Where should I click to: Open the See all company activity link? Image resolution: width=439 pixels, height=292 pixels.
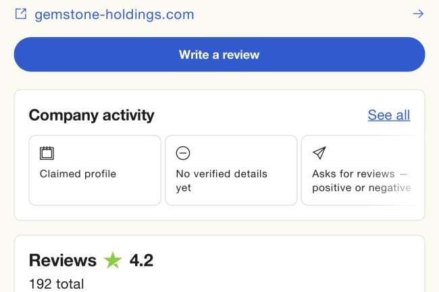click(388, 115)
